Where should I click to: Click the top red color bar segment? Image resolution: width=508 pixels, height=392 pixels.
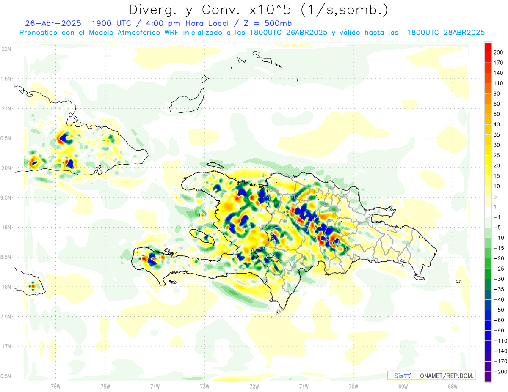(x=489, y=47)
